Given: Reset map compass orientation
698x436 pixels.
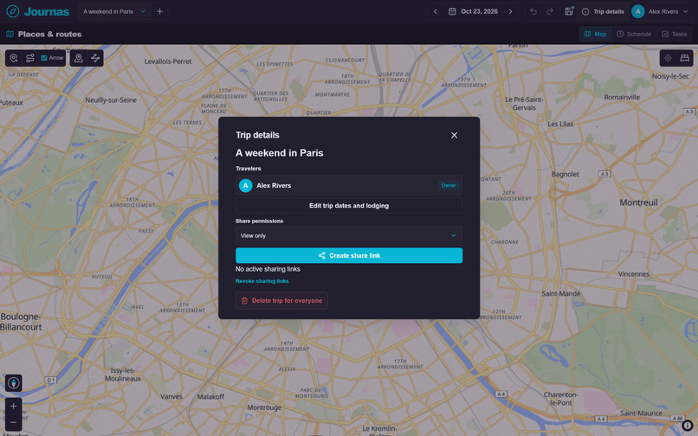Looking at the screenshot, I should tap(13, 383).
